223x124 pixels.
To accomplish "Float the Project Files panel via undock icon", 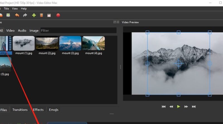I will tap(115, 22).
